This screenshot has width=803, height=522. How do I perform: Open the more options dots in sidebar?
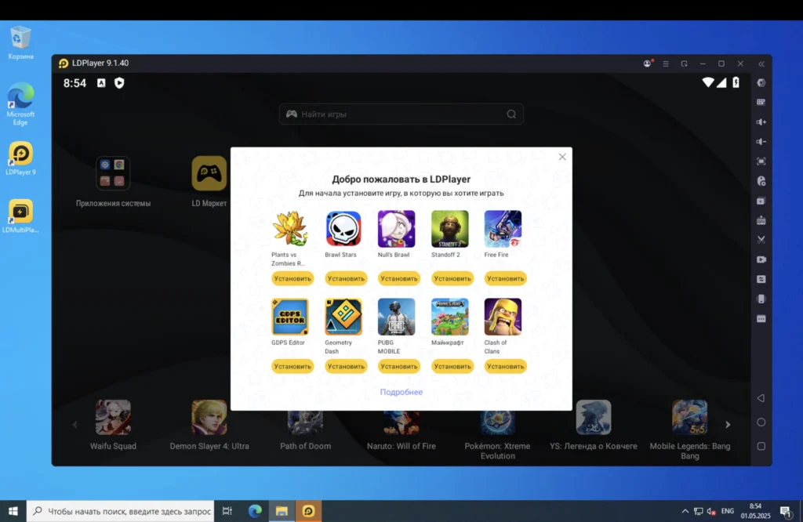point(761,319)
